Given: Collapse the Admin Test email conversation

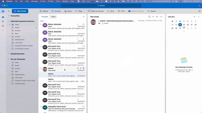Looking at the screenshot, I should coord(41,68).
